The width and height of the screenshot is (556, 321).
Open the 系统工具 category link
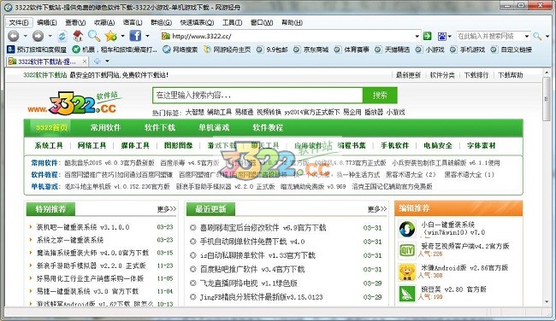49,145
